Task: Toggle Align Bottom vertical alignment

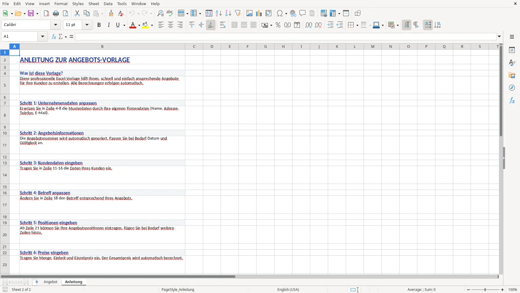Action: click(x=211, y=25)
